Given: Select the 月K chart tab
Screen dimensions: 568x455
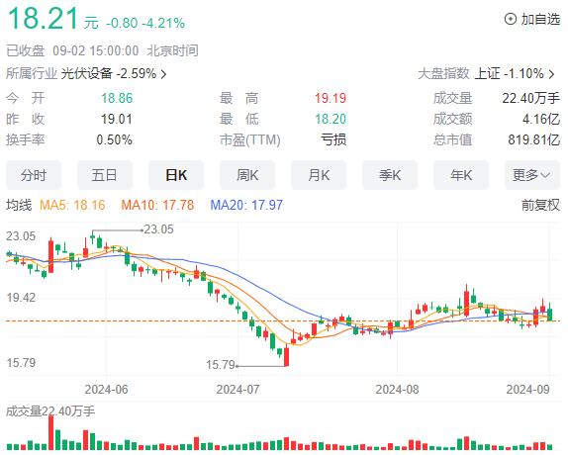Looking at the screenshot, I should point(319,175).
